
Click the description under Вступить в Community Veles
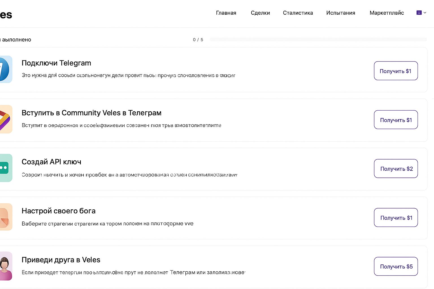tap(121, 125)
